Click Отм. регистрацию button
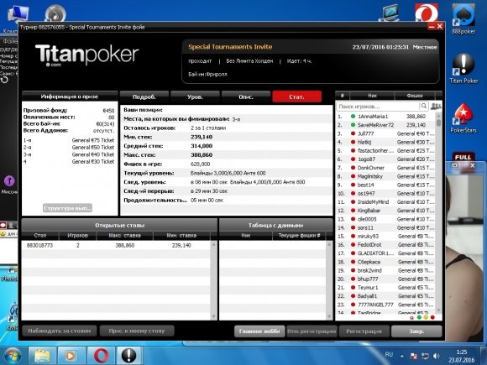 (312, 331)
